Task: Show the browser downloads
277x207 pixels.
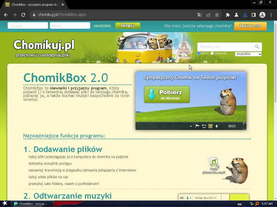Action: click(x=245, y=15)
